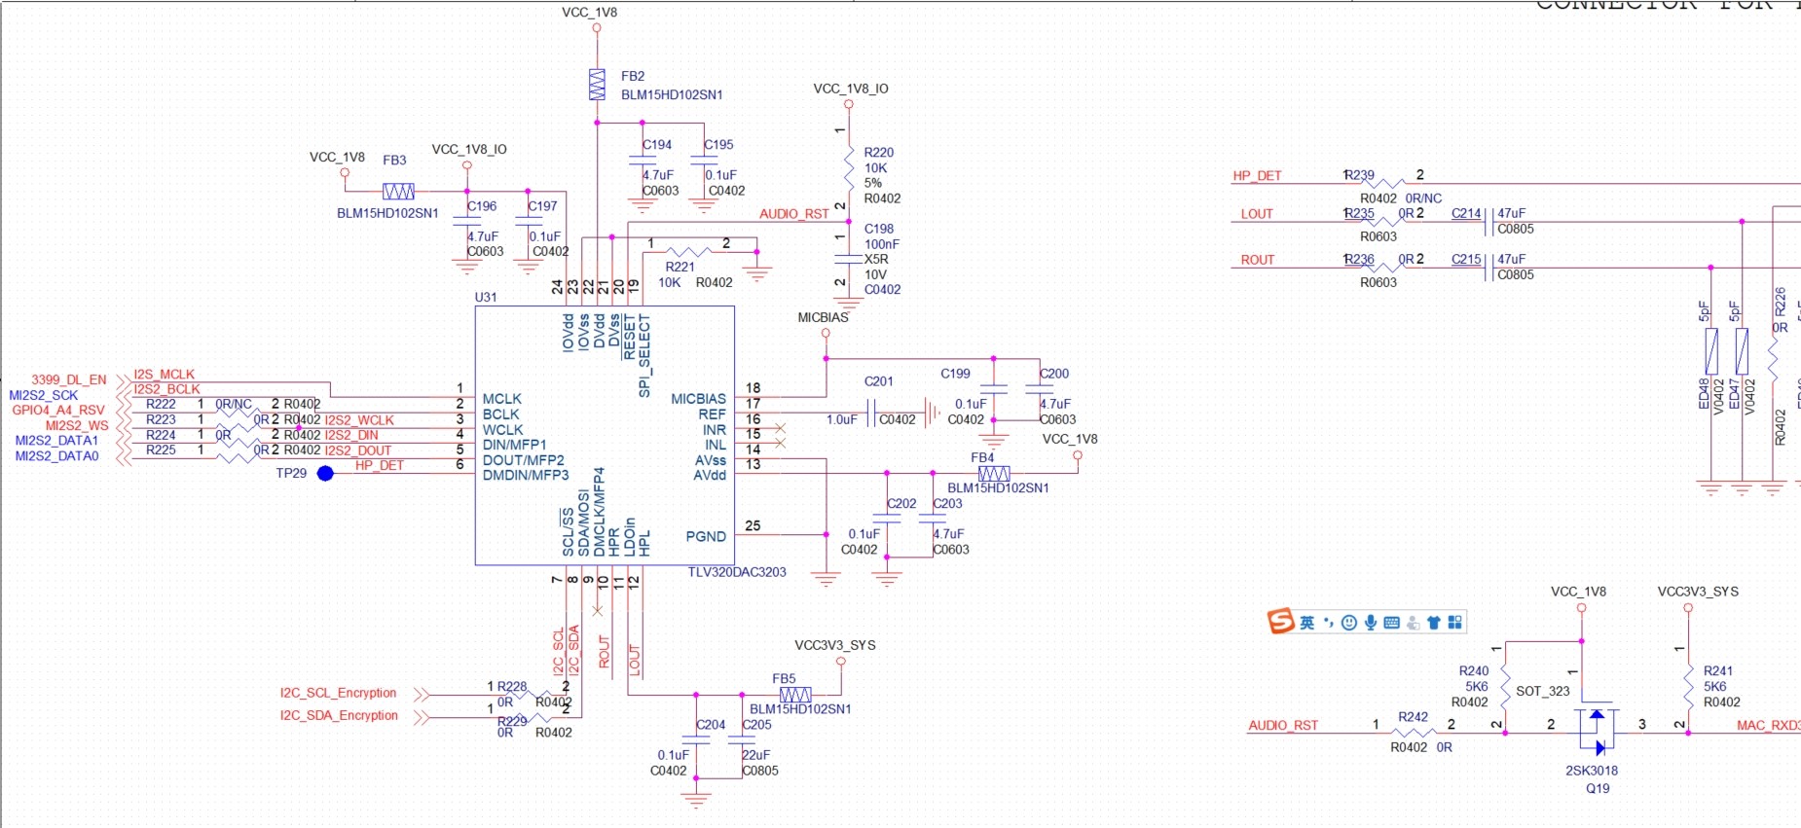Click the I2S2_DOUT net label
Viewport: 1801px width, 828px height.
[x=357, y=450]
